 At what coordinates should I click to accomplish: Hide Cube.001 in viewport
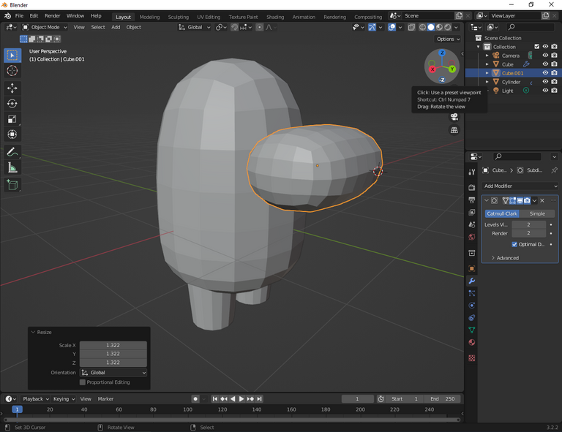[545, 73]
